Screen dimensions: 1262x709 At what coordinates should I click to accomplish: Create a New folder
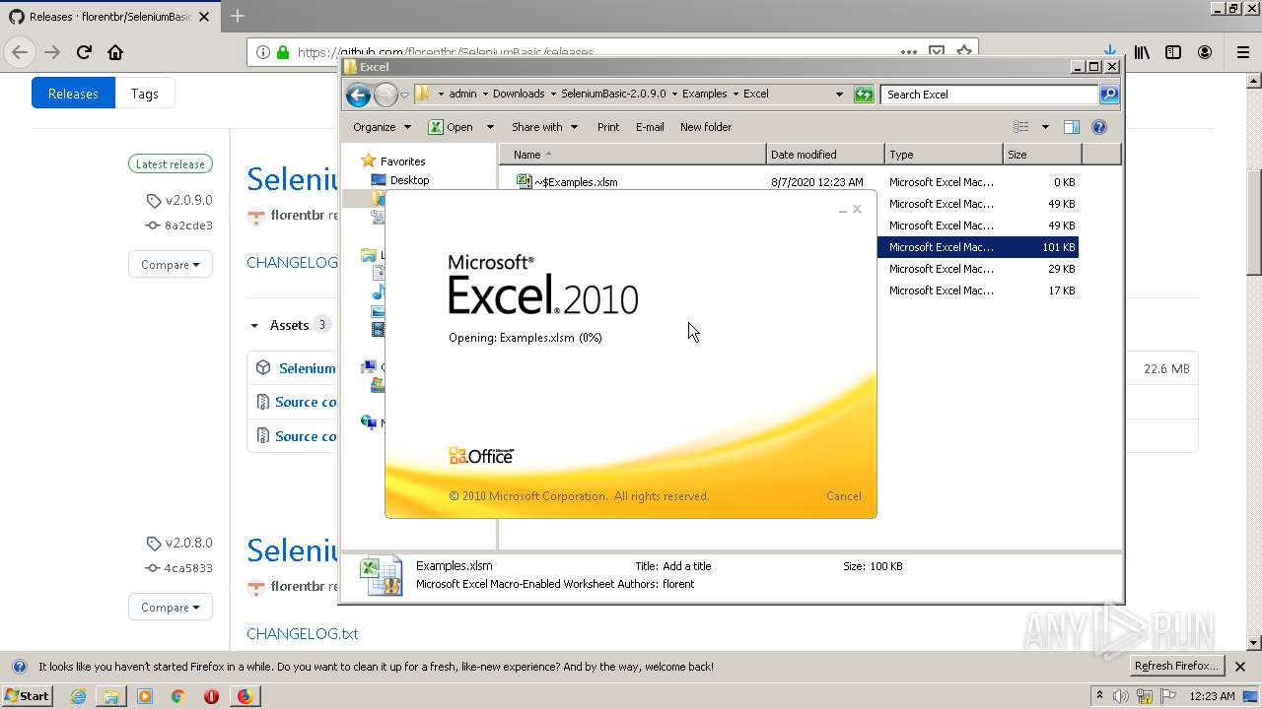click(x=706, y=127)
